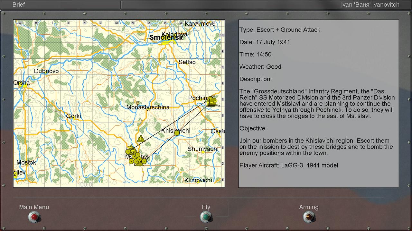Screen dimensions: 412x231
Task: Click the Seltso town label
Action: (187, 62)
